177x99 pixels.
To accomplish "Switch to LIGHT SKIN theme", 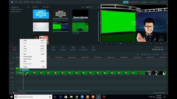I will click(153, 2).
